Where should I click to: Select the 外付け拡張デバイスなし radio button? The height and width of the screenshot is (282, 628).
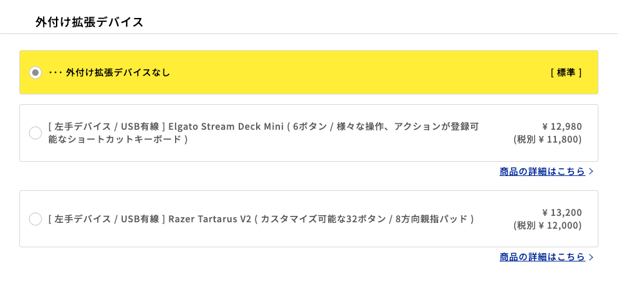tap(35, 73)
